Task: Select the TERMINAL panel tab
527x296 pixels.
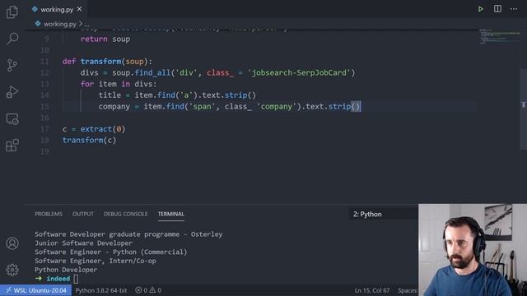Action: click(x=171, y=214)
